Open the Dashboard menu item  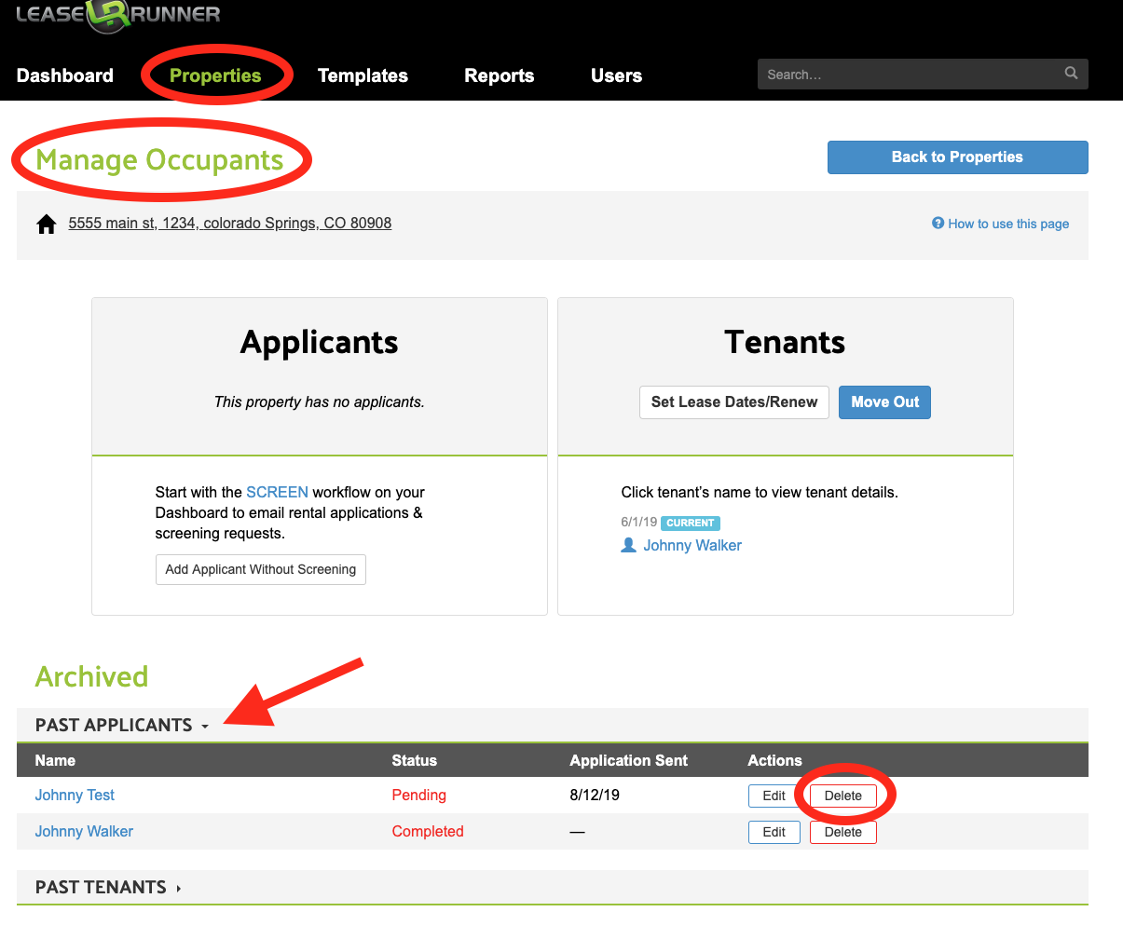65,76
